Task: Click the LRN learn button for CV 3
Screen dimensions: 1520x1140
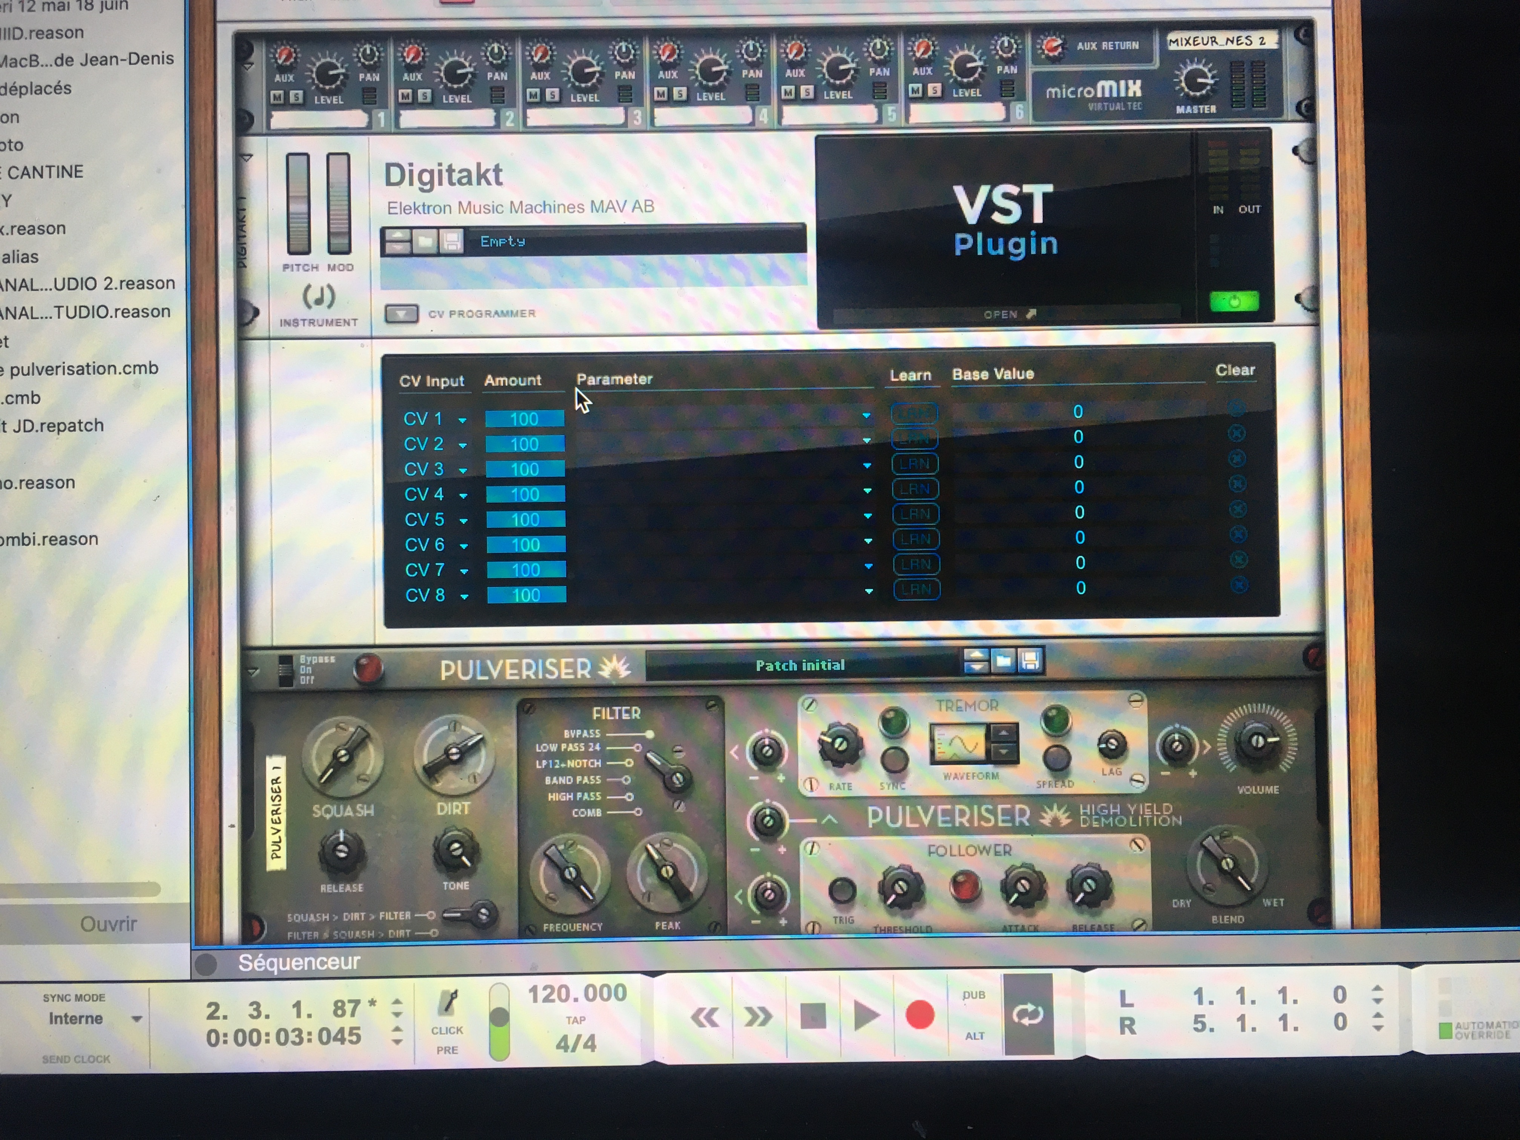Action: [915, 464]
